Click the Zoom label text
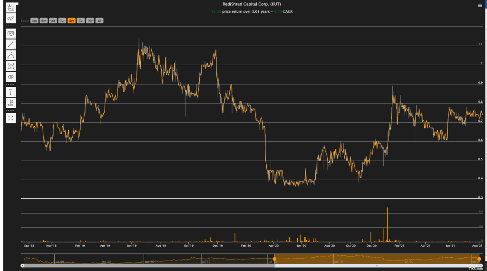This screenshot has width=487, height=271. [x=25, y=21]
